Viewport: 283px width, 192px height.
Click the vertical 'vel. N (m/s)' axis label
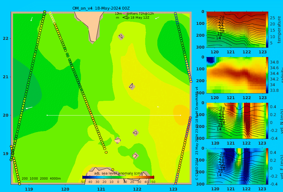[281, 121]
